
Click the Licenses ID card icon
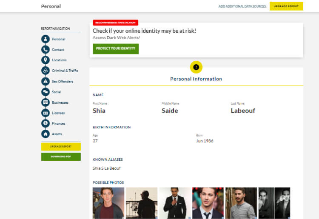[x=46, y=113]
